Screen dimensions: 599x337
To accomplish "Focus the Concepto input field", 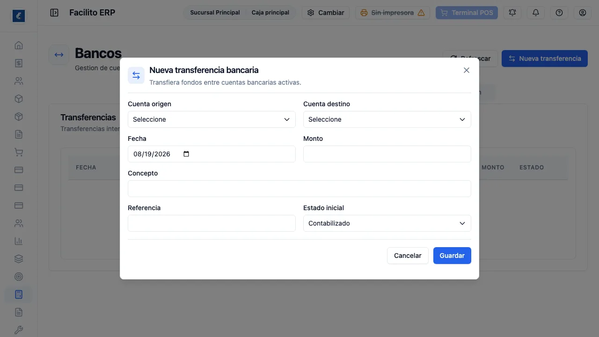I will point(299,189).
